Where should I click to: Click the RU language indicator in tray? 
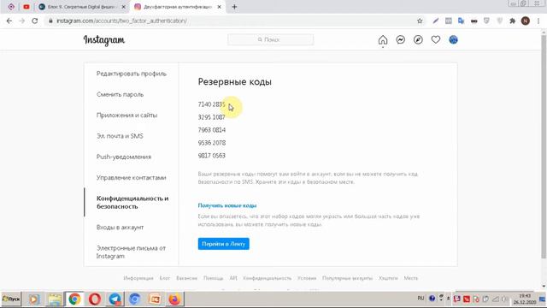click(x=421, y=299)
